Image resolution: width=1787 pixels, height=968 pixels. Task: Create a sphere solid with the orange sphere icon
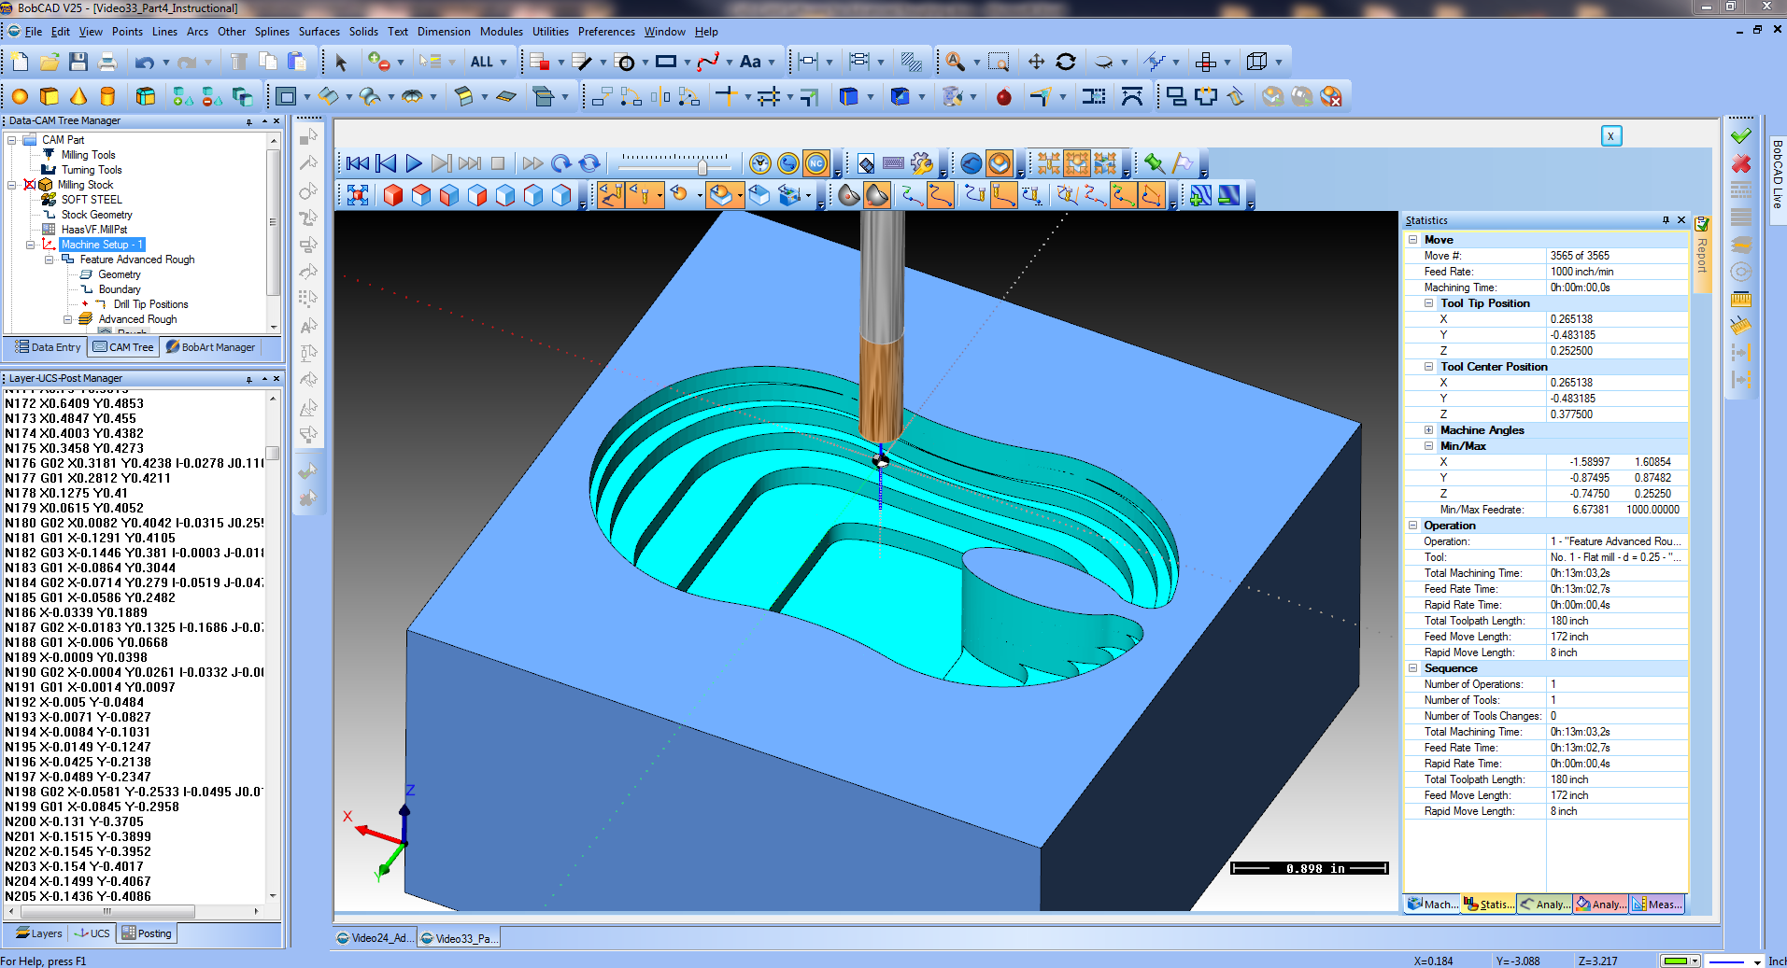coord(20,96)
